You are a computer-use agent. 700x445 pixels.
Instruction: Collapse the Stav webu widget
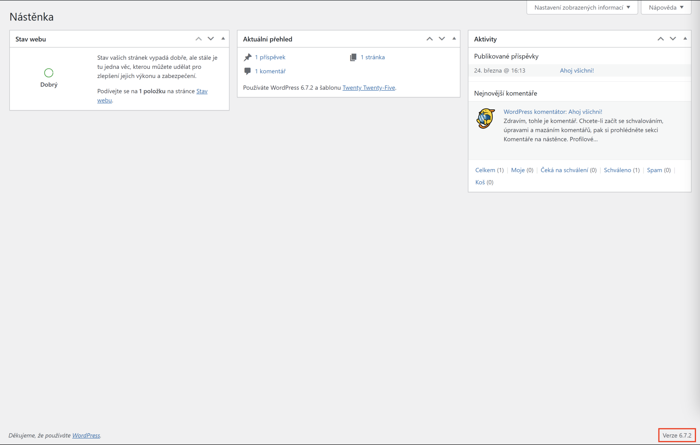(x=223, y=39)
